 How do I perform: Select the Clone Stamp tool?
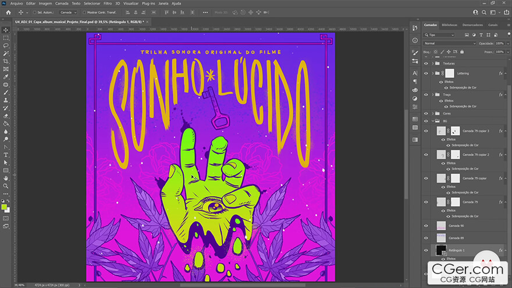point(6,100)
